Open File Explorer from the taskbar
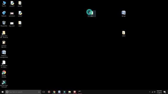This screenshot has height=94, width=168. (70, 92)
